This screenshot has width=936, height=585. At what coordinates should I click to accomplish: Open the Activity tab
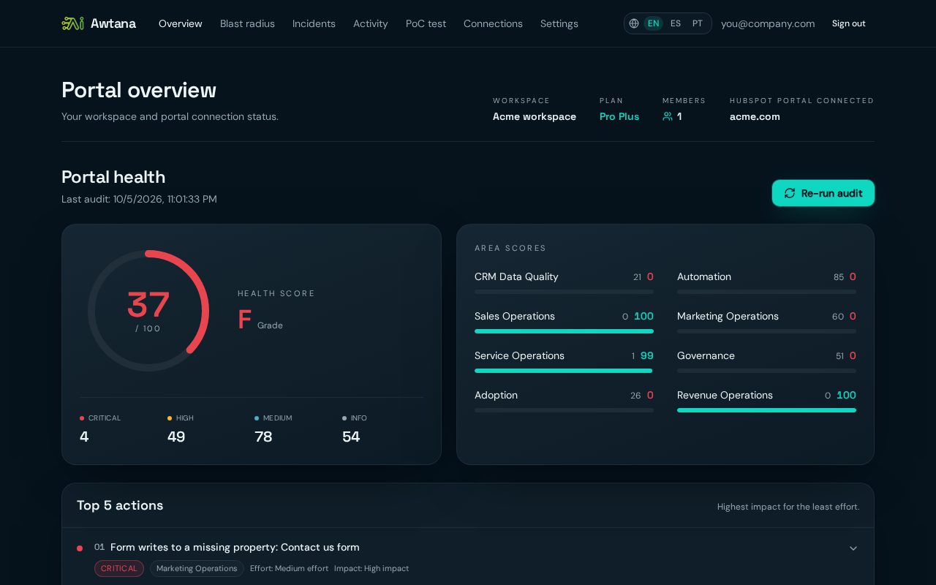click(x=370, y=23)
